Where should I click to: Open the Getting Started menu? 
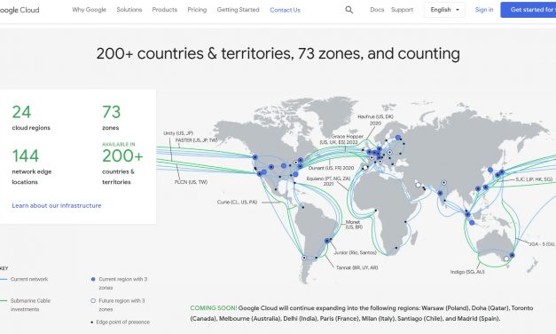pos(238,10)
